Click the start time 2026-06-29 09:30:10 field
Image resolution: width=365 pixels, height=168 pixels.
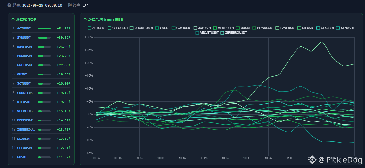point(42,5)
